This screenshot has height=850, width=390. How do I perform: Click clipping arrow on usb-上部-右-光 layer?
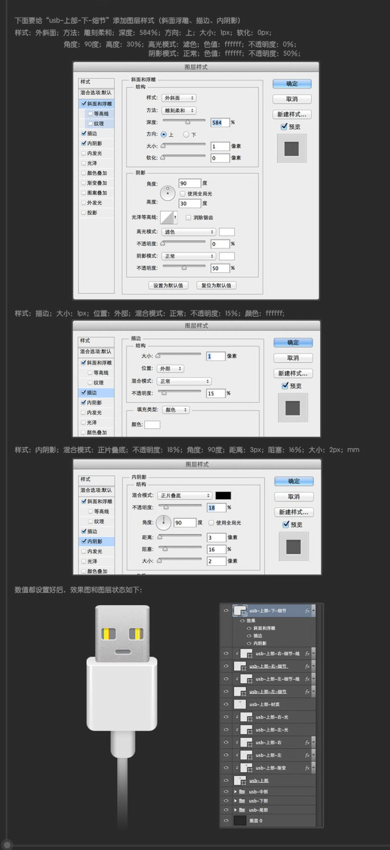point(237,717)
